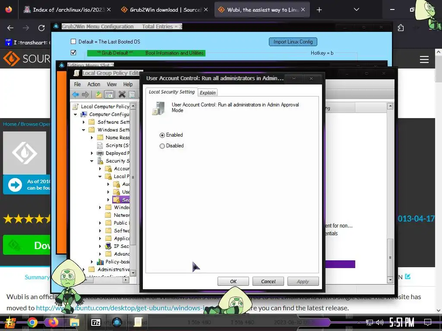Open the Help menu
The height and width of the screenshot is (331, 442).
pos(128,84)
